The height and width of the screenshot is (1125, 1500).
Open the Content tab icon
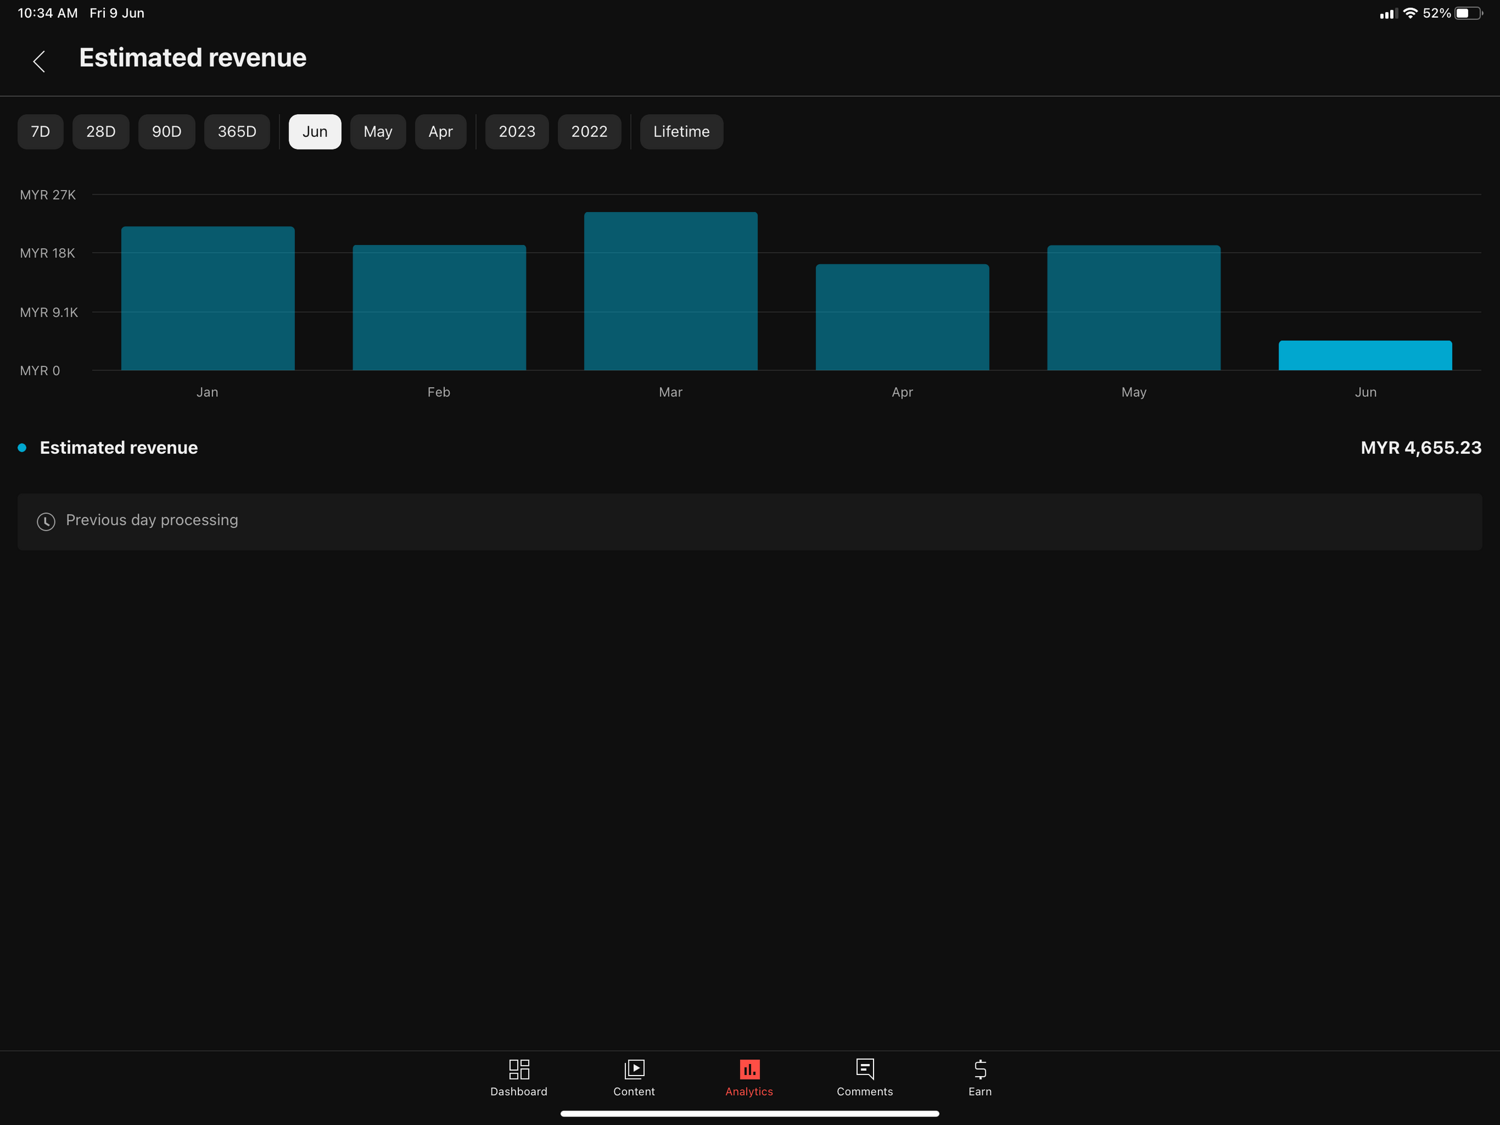coord(634,1069)
